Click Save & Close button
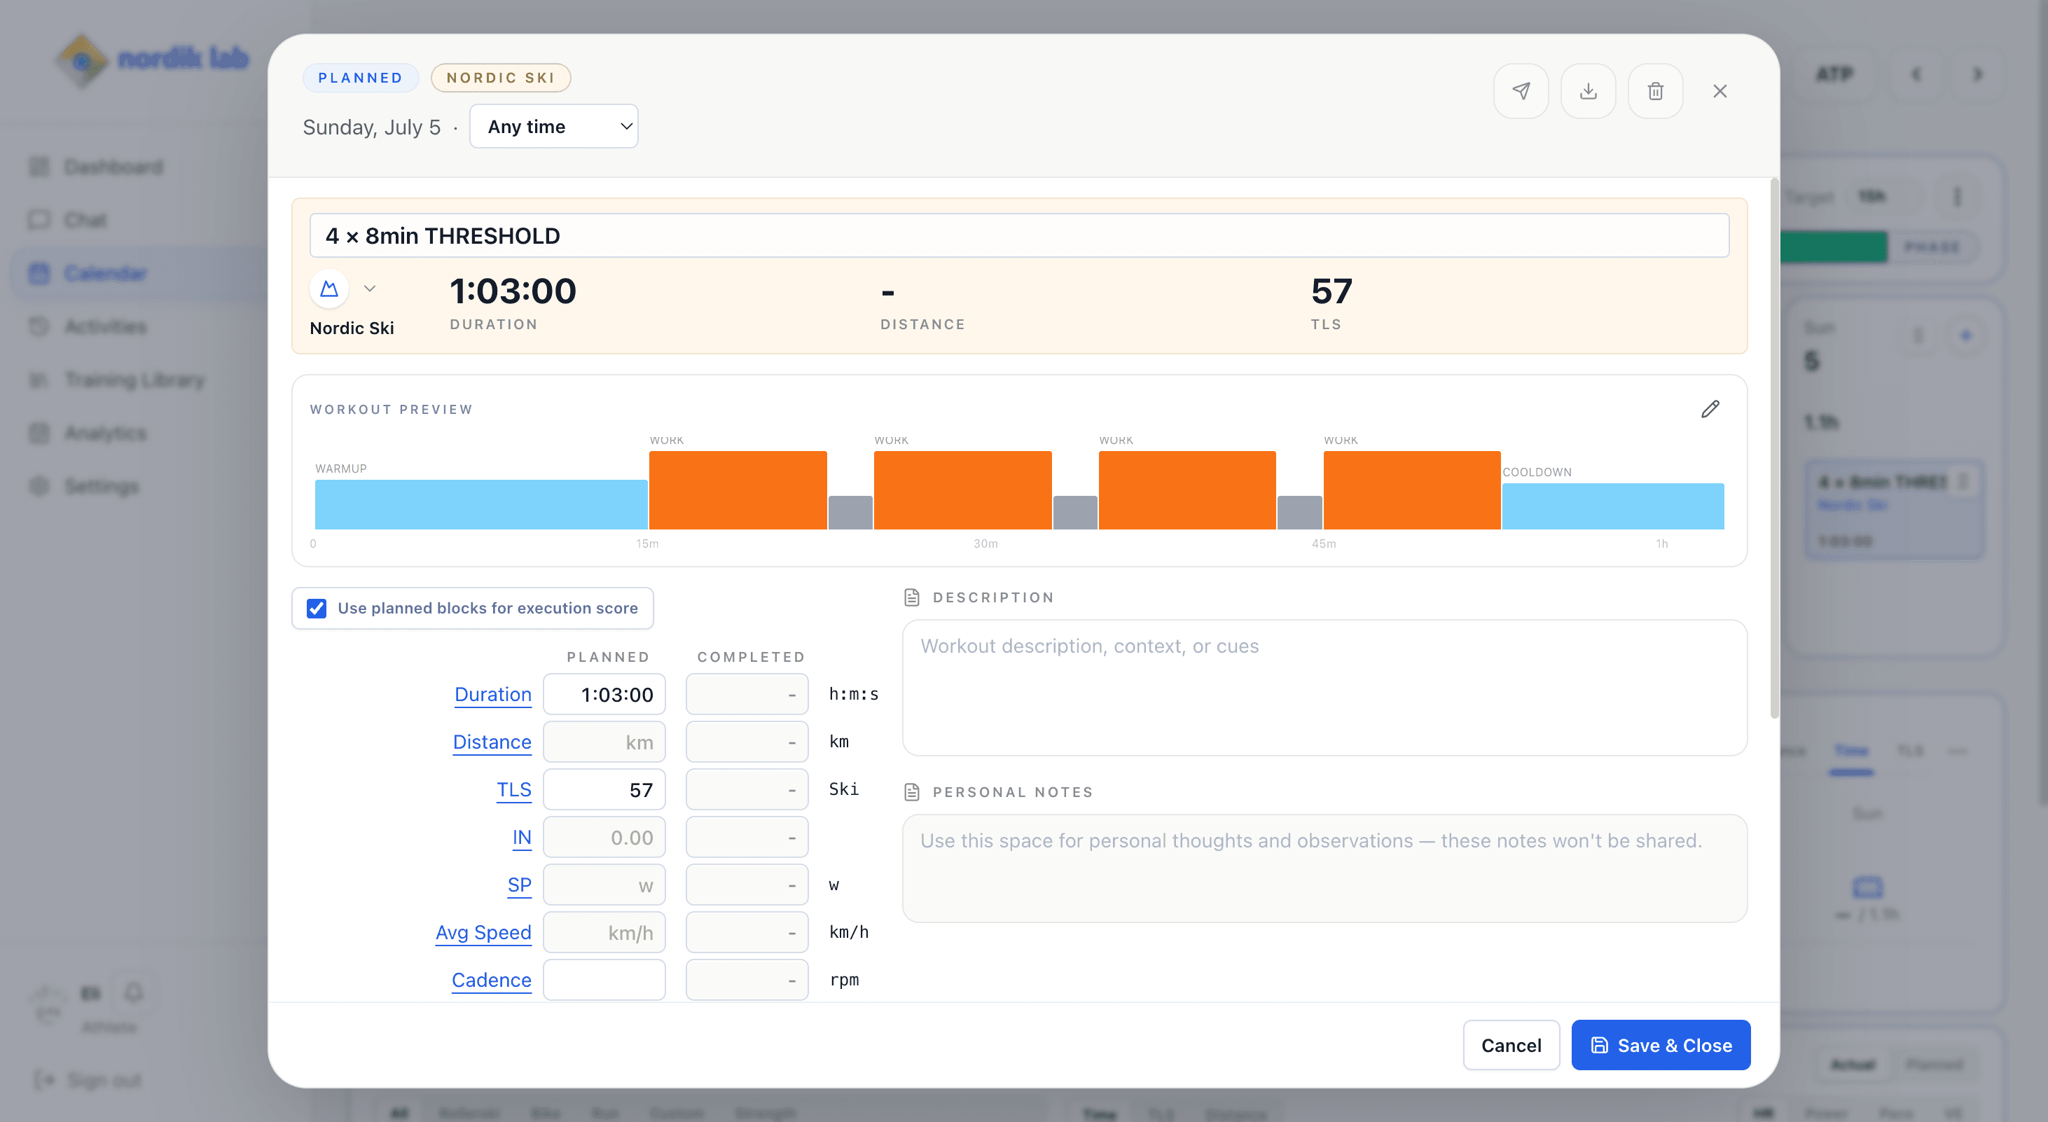Viewport: 2048px width, 1122px height. click(x=1661, y=1045)
